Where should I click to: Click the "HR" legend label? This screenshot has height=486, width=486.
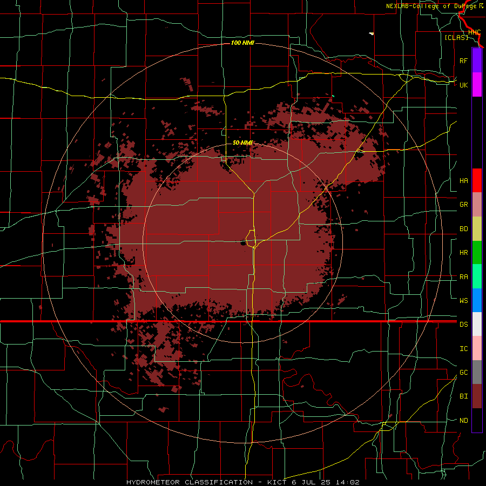point(463,253)
